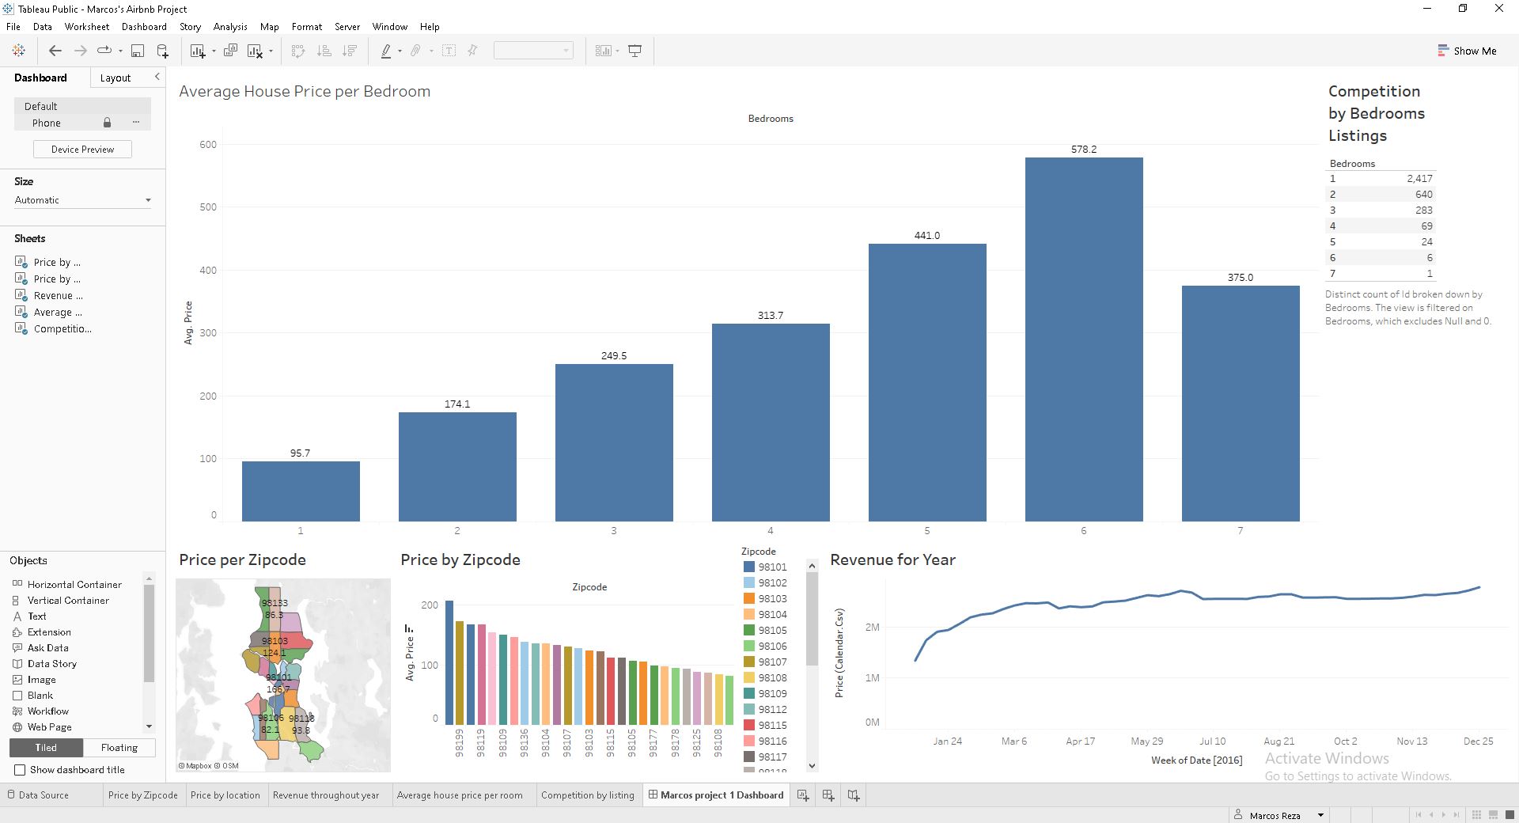The width and height of the screenshot is (1519, 823).
Task: Click New Worksheet icon in bottom tab bar
Action: point(803,795)
